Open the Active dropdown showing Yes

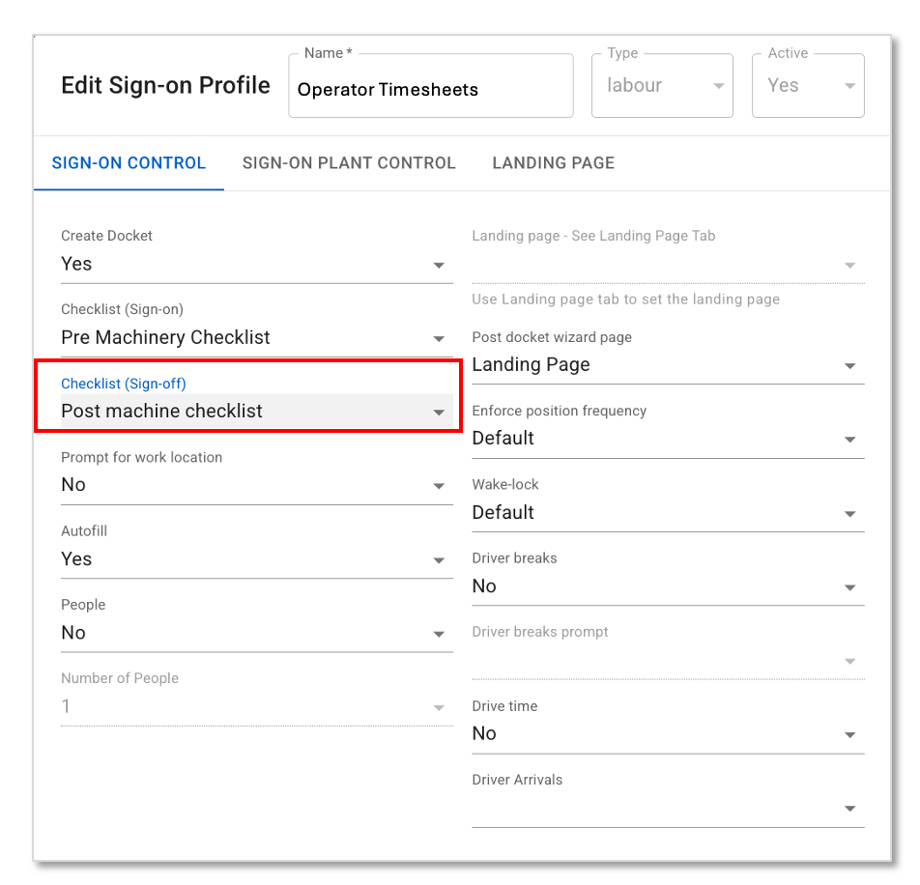pos(808,86)
